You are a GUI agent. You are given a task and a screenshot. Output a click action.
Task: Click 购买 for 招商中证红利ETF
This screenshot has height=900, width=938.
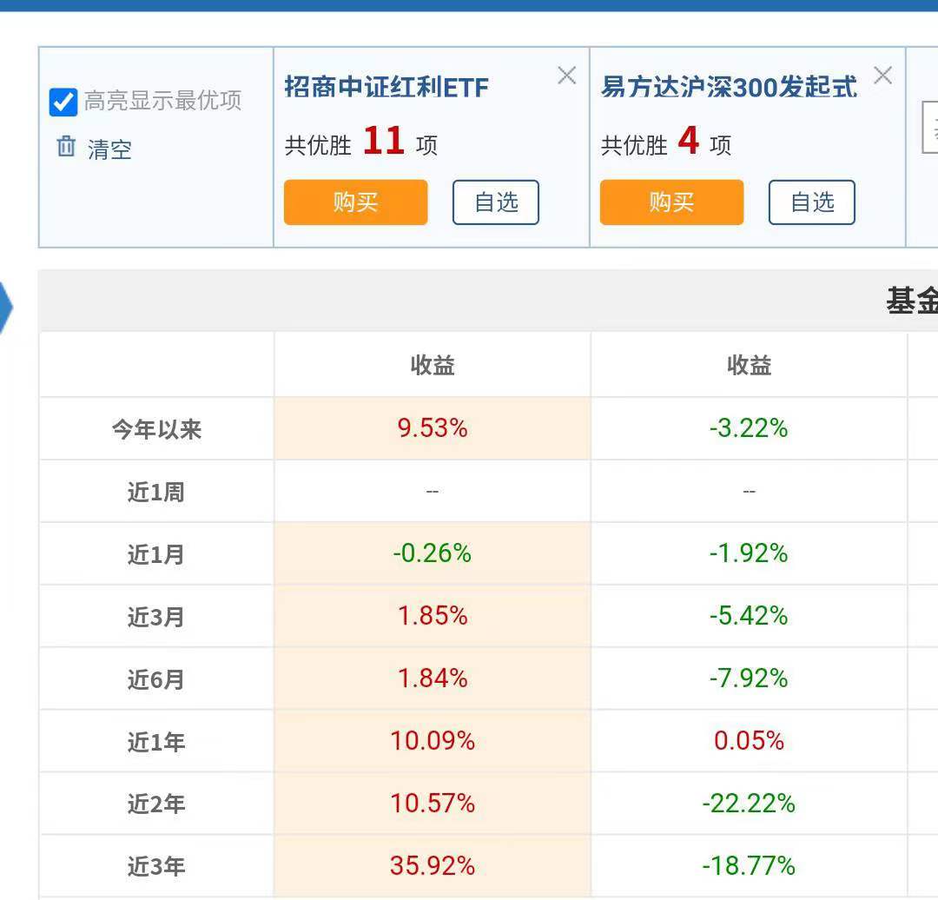click(355, 202)
